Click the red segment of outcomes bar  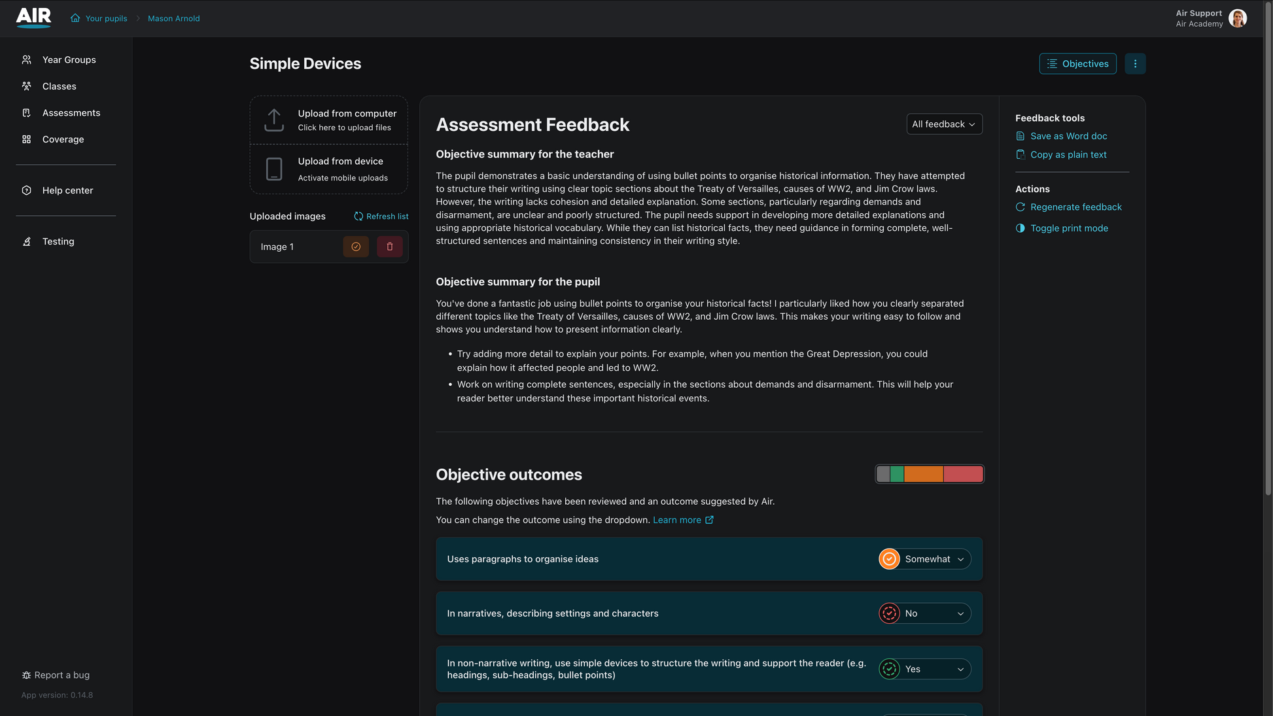pyautogui.click(x=963, y=474)
